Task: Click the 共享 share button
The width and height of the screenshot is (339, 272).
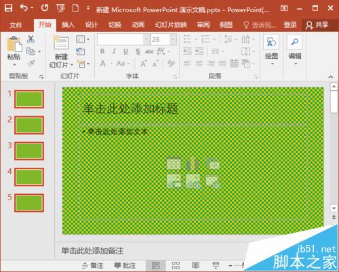Action: [317, 25]
